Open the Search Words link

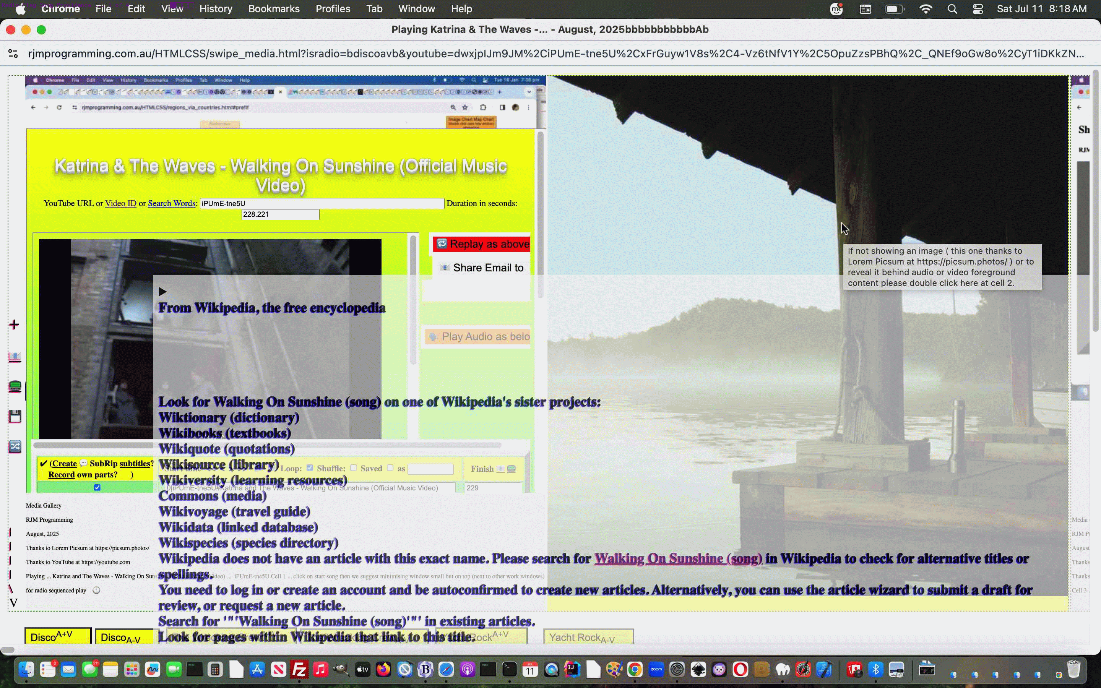172,203
